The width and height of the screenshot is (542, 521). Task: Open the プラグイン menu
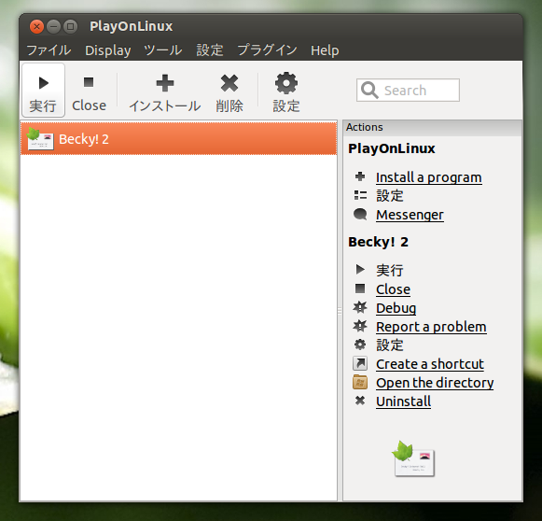point(267,50)
